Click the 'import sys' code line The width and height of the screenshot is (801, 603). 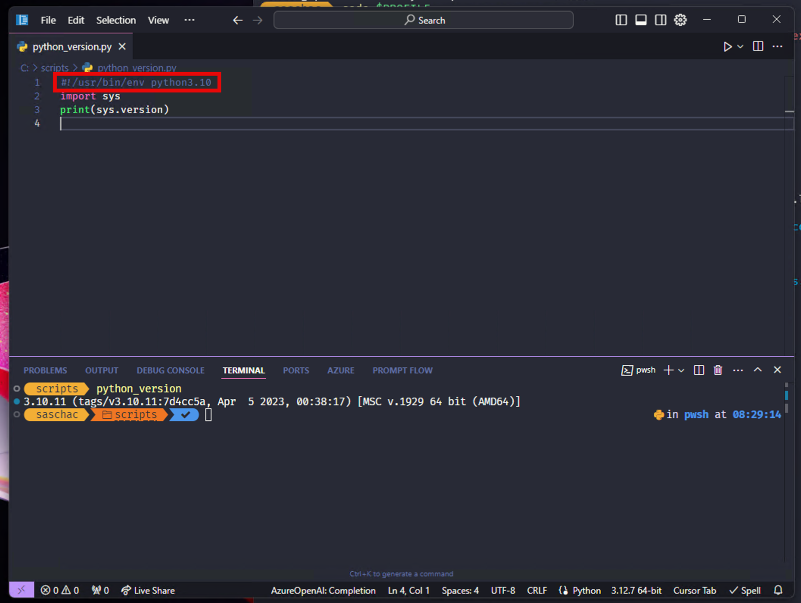point(90,96)
